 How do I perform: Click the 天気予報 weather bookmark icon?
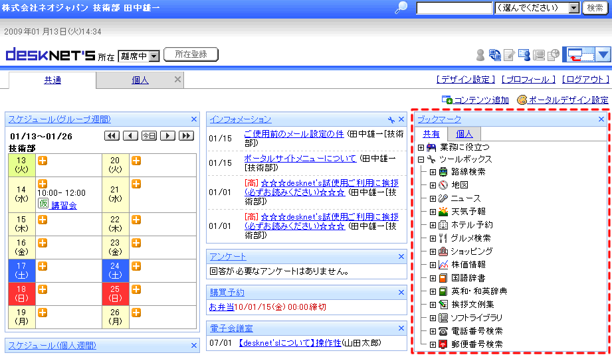coord(443,212)
